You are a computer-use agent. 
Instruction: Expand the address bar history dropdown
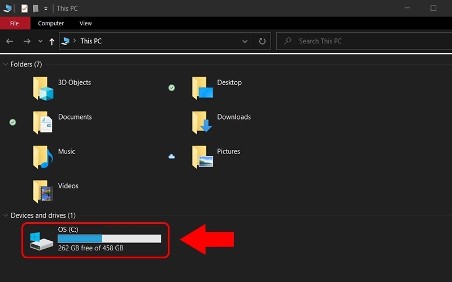pyautogui.click(x=245, y=41)
